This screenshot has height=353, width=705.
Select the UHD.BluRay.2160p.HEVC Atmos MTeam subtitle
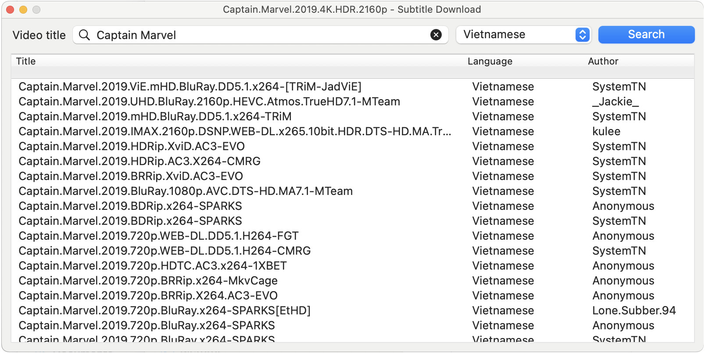tap(209, 102)
